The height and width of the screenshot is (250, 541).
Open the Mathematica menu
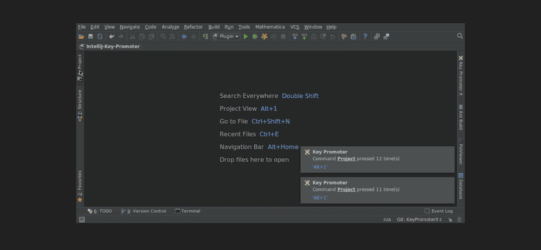pyautogui.click(x=270, y=27)
